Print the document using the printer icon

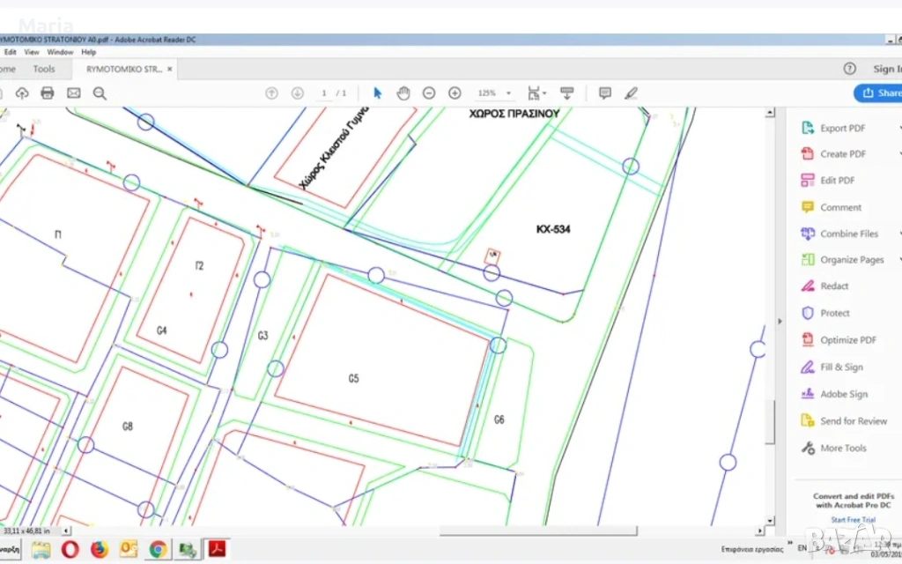point(48,93)
